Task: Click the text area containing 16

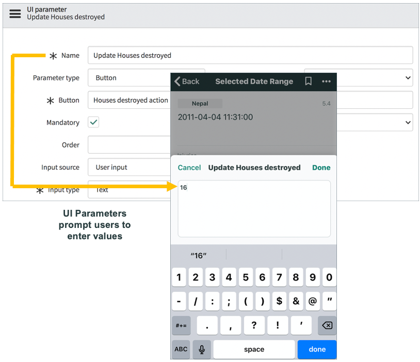Action: pyautogui.click(x=254, y=208)
